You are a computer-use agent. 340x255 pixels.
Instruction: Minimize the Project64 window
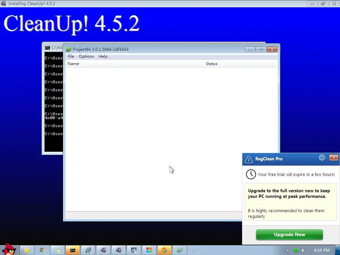point(250,49)
